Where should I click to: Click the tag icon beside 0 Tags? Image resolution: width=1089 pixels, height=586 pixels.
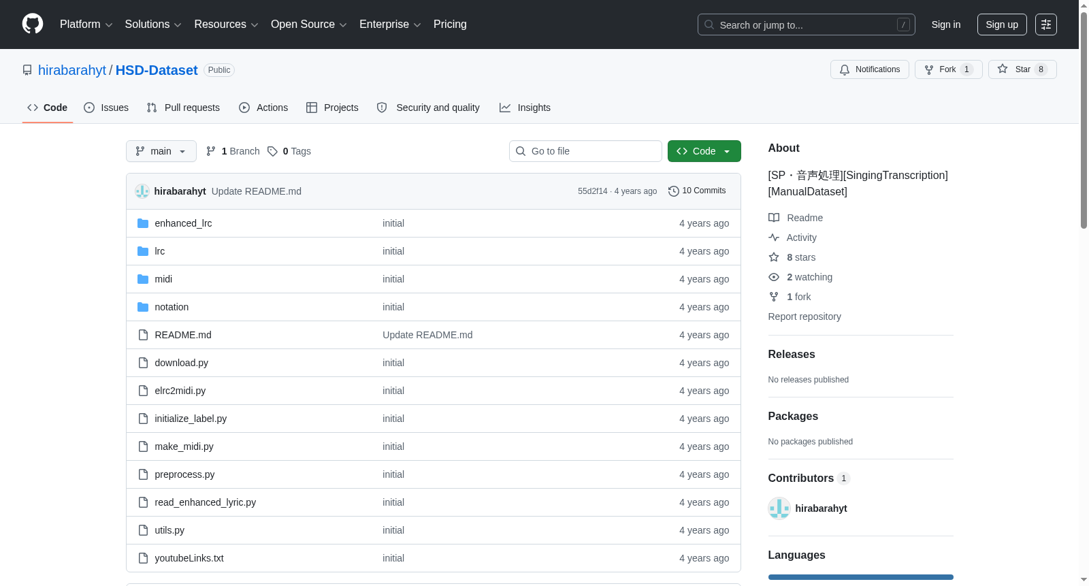pyautogui.click(x=272, y=151)
